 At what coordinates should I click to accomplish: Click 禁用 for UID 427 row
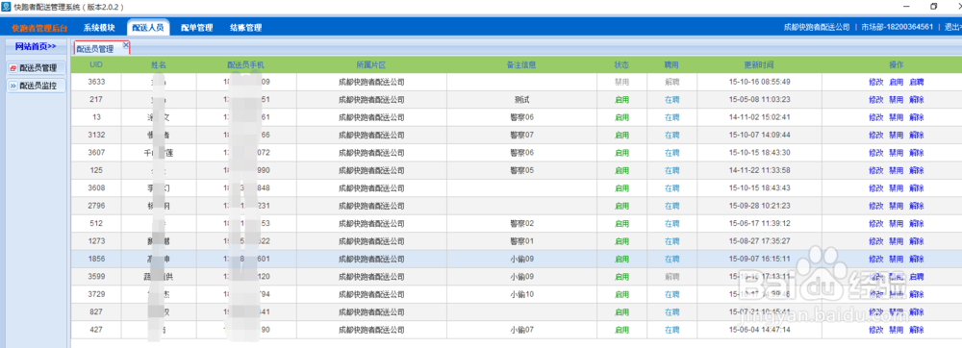pos(897,331)
